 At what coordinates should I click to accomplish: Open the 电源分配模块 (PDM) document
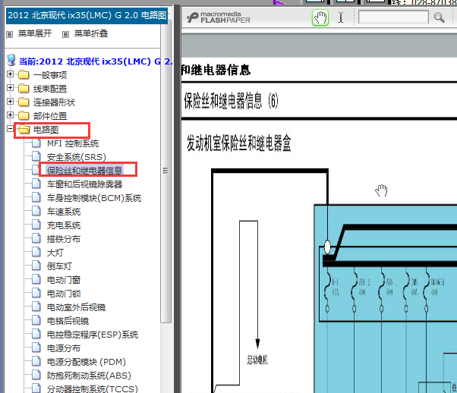pos(87,362)
